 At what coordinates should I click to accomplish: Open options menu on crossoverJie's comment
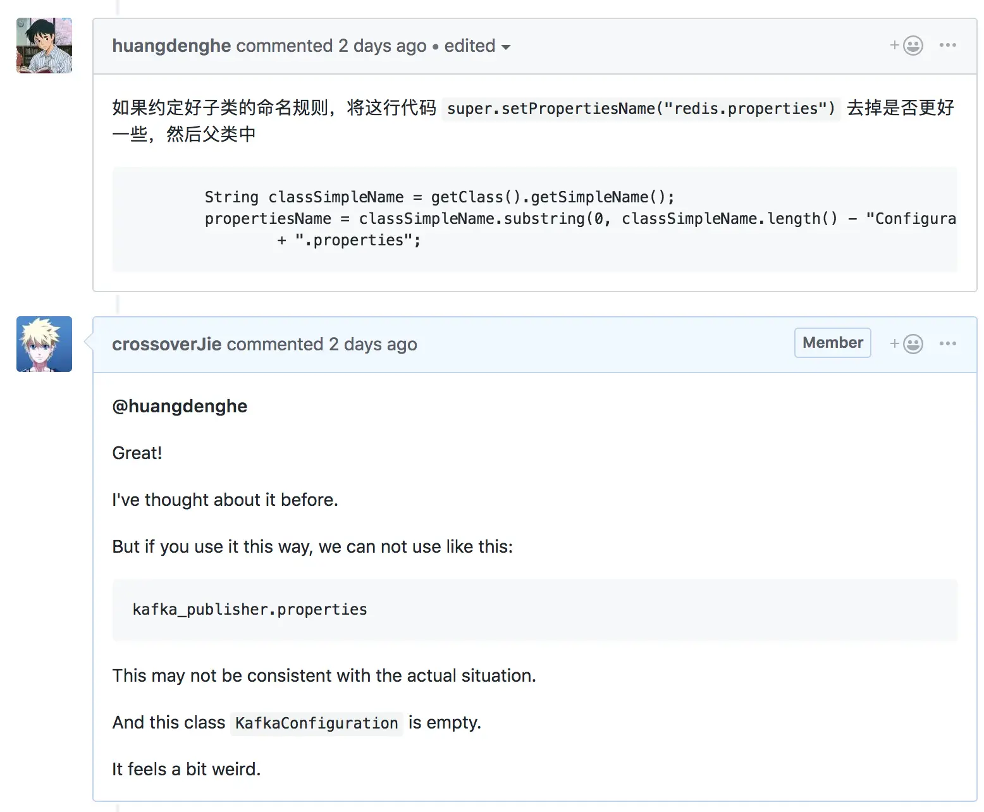tap(947, 344)
